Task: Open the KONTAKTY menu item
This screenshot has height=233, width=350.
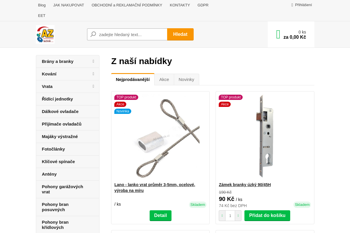Action: (x=180, y=5)
